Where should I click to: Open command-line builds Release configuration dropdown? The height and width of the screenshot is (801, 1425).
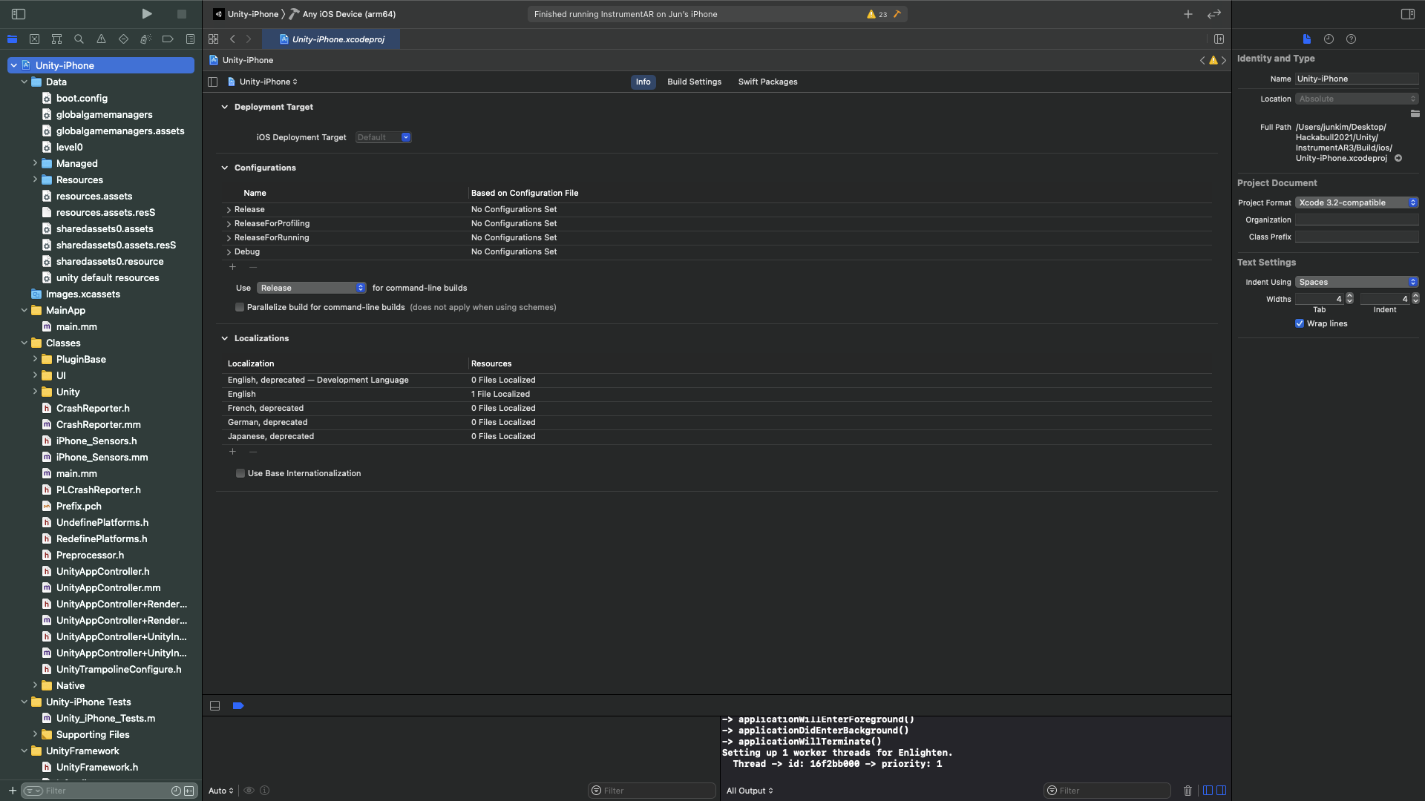point(312,288)
